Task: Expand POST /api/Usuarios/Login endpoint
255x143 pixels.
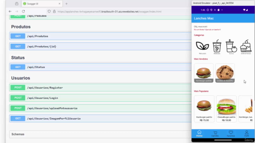Action: point(100,98)
